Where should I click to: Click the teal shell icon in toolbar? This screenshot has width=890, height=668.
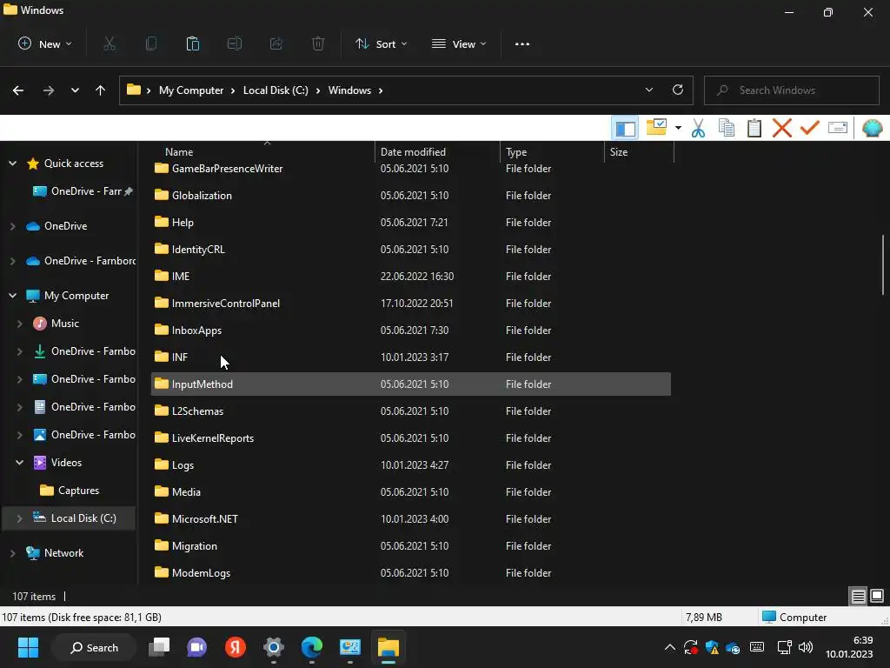point(872,128)
